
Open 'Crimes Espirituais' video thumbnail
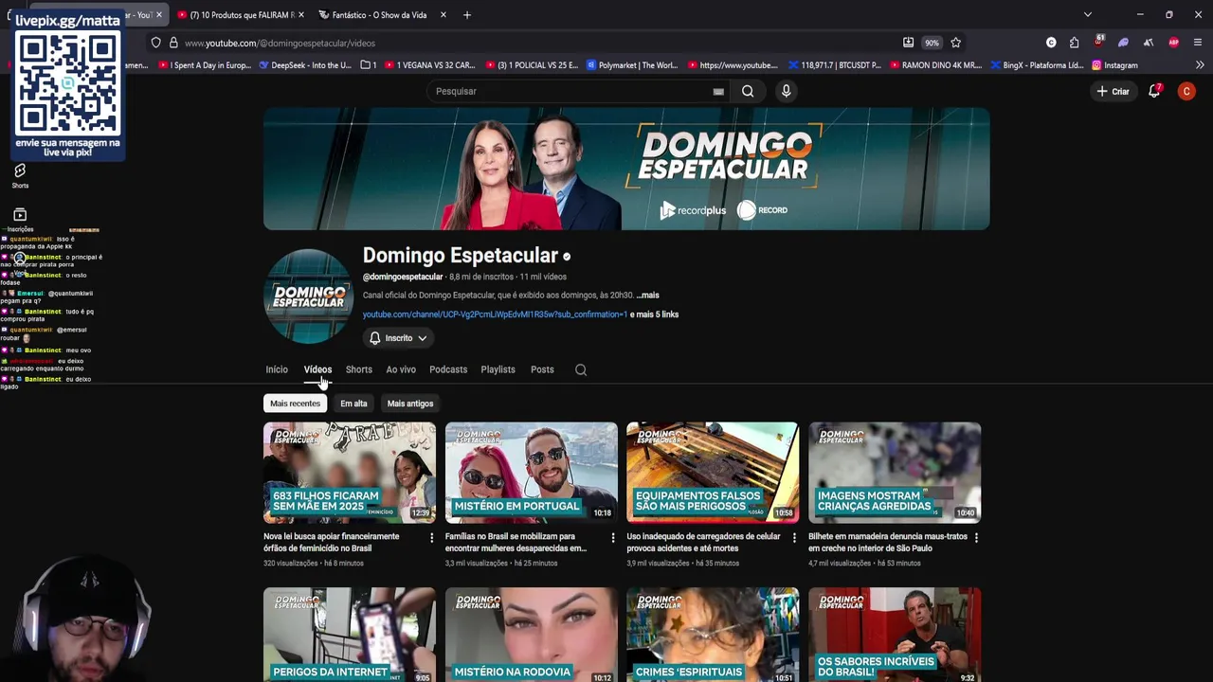(713, 635)
